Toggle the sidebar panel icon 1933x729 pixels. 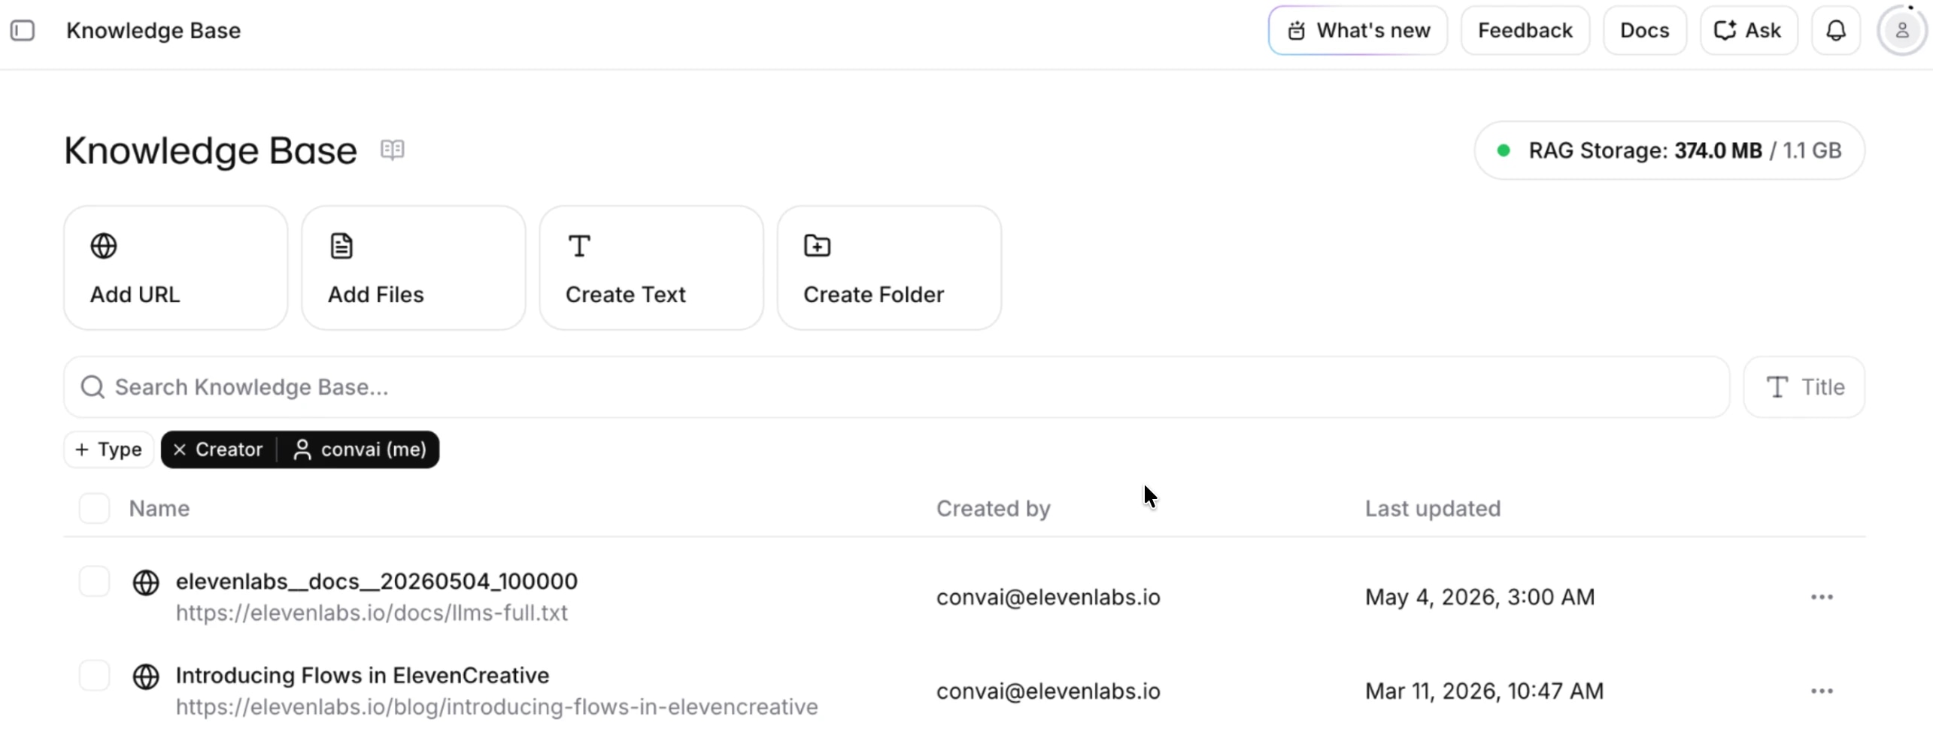23,31
